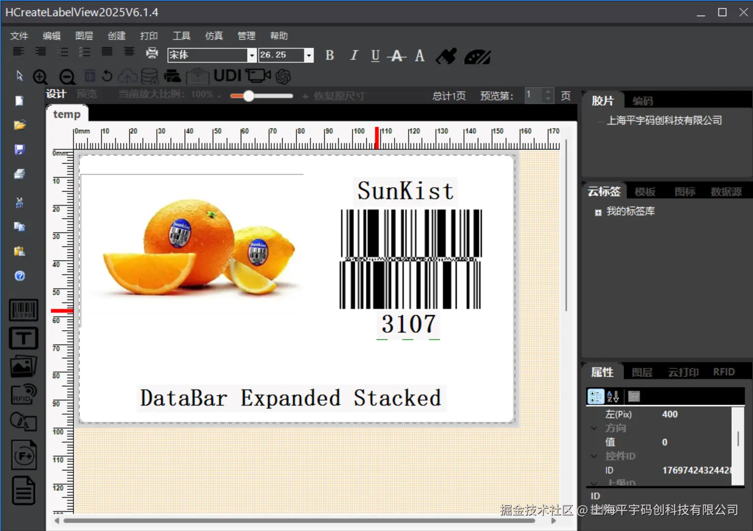Click the undo rotate arrow icon
Viewport: 753px width, 531px height.
(x=107, y=76)
